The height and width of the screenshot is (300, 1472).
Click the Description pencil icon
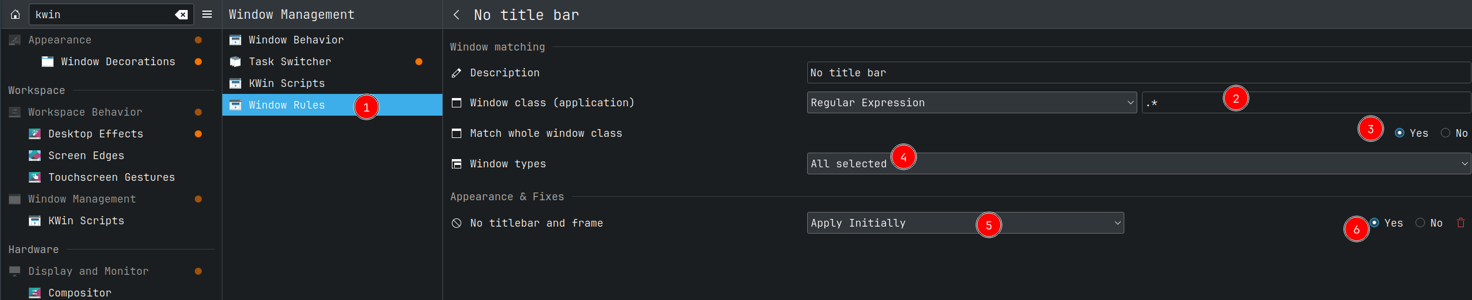pyautogui.click(x=457, y=73)
